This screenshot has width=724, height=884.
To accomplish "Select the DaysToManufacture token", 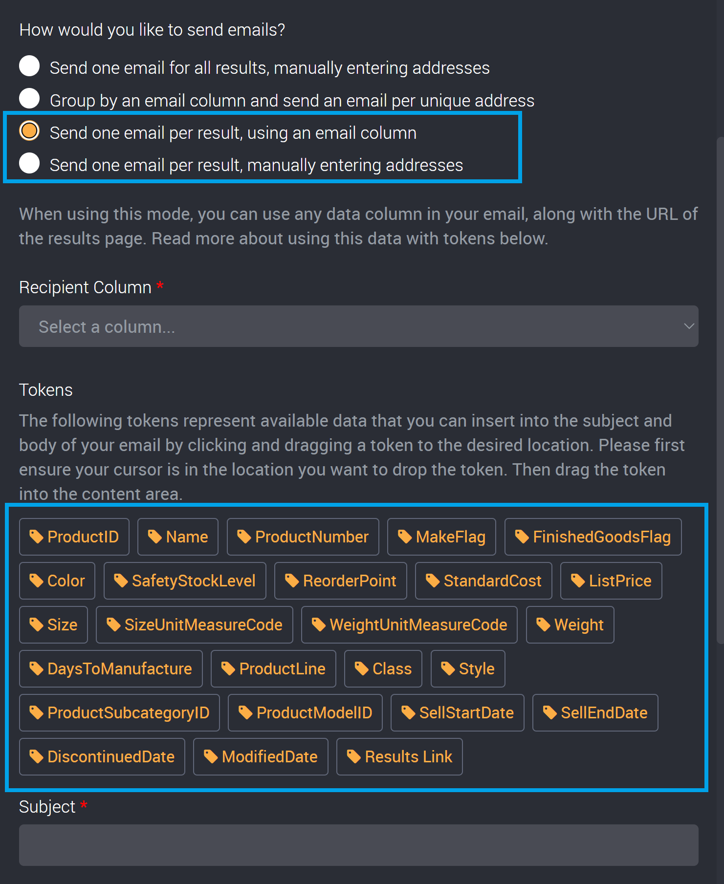I will 111,668.
